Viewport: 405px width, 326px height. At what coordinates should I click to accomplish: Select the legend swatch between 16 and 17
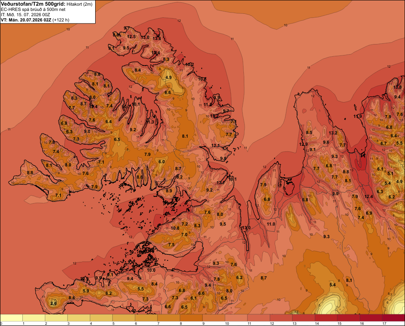tap(371, 318)
